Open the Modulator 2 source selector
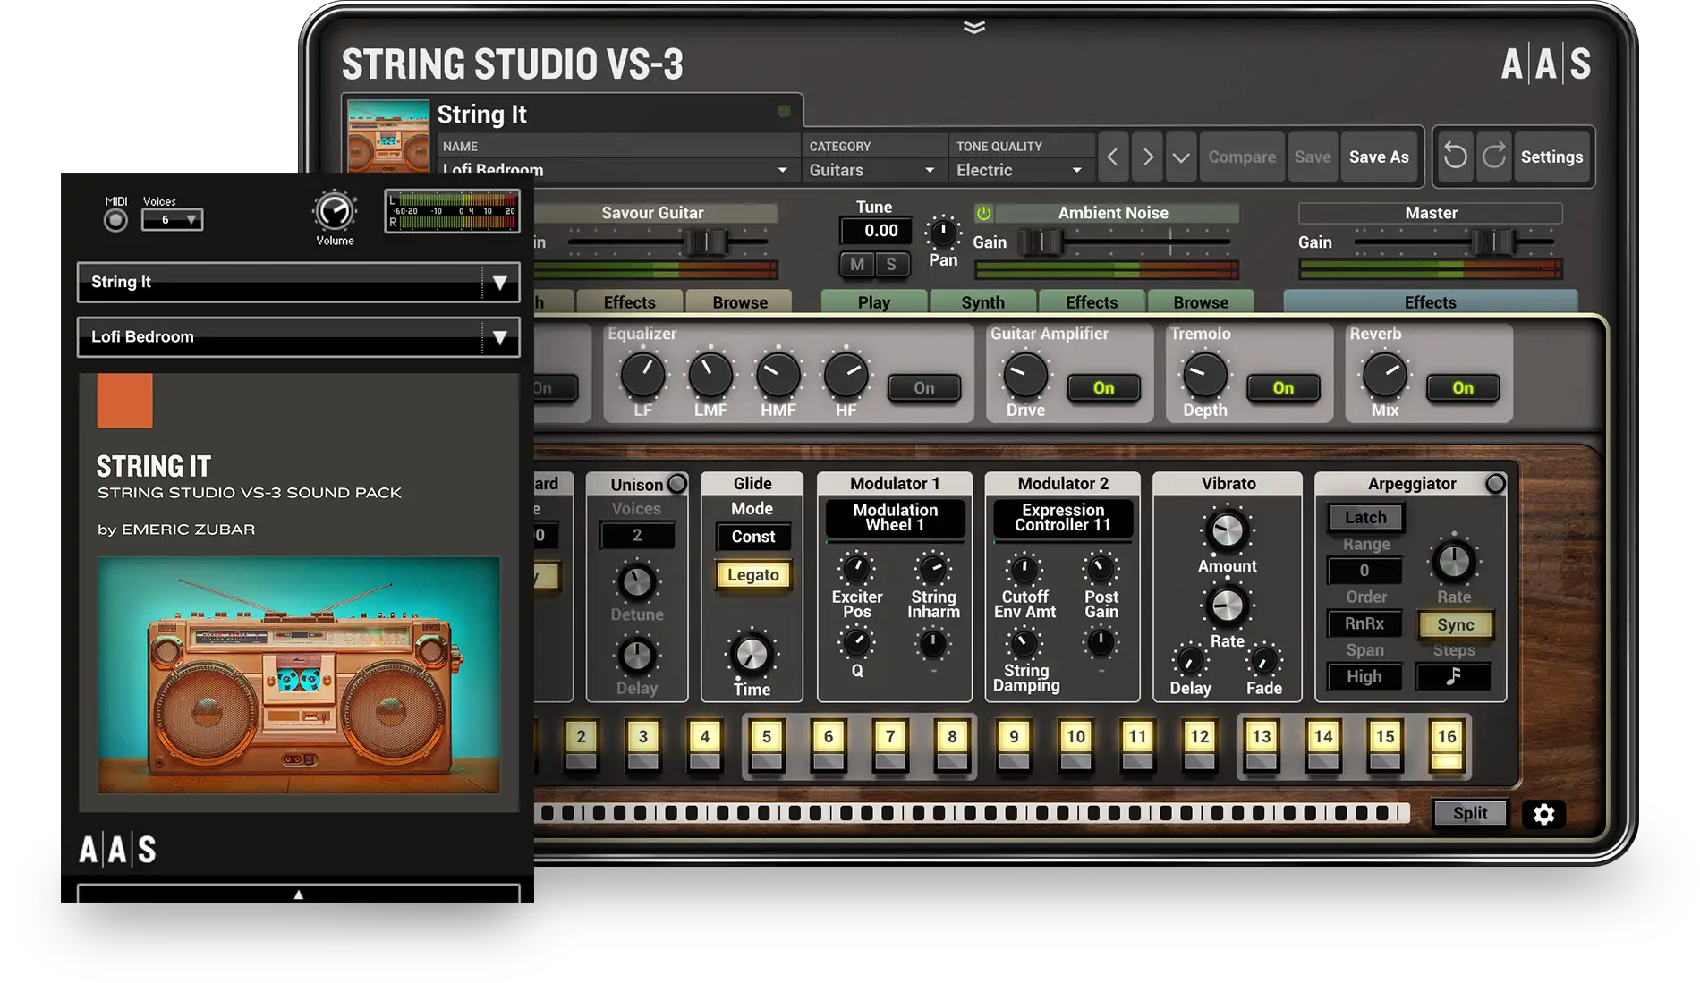The height and width of the screenshot is (983, 1700). coord(1063,518)
